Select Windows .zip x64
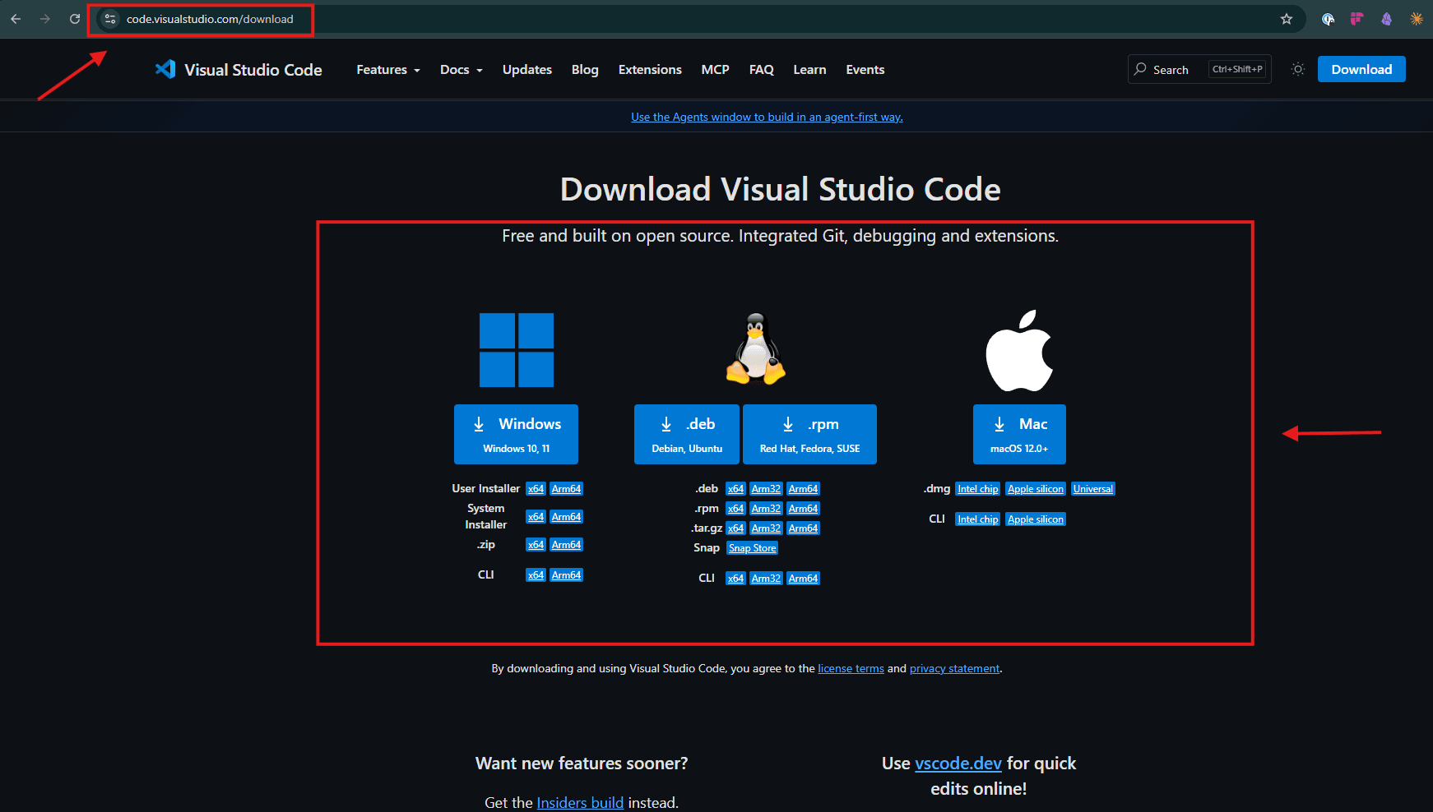1433x812 pixels. [536, 545]
